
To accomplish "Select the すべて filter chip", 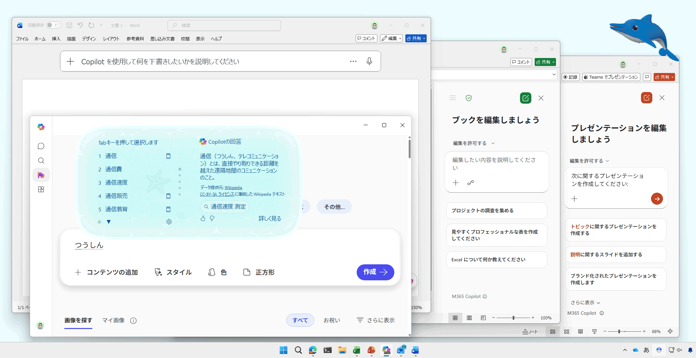I will (x=300, y=320).
